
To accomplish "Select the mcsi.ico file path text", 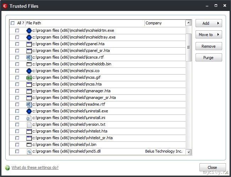I will 66,71.
